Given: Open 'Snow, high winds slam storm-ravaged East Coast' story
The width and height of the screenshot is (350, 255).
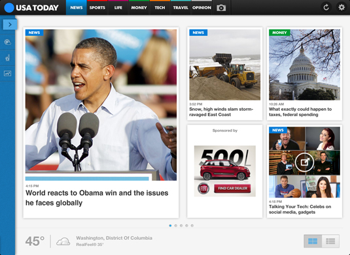Looking at the screenshot, I should coord(221,112).
